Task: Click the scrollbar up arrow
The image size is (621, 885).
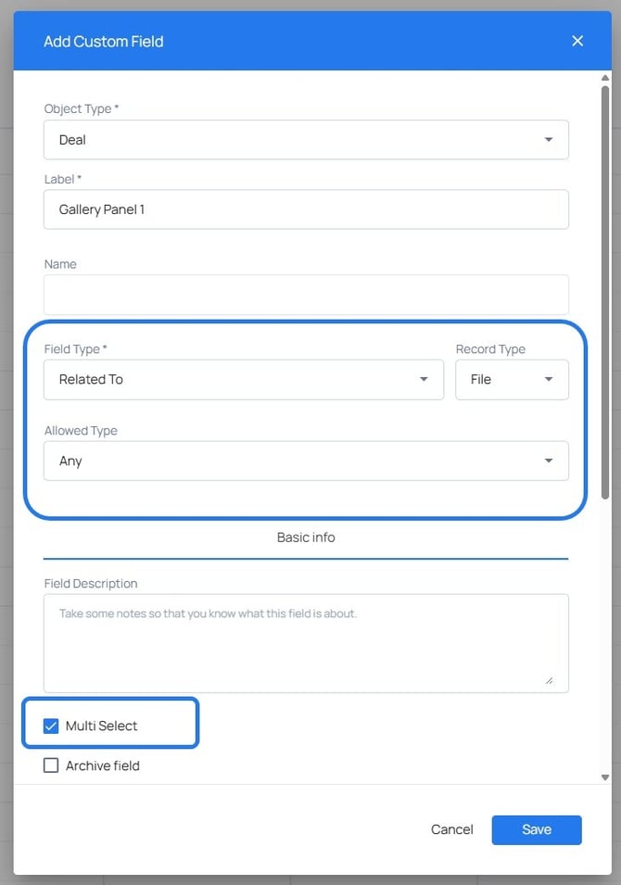Action: point(605,77)
